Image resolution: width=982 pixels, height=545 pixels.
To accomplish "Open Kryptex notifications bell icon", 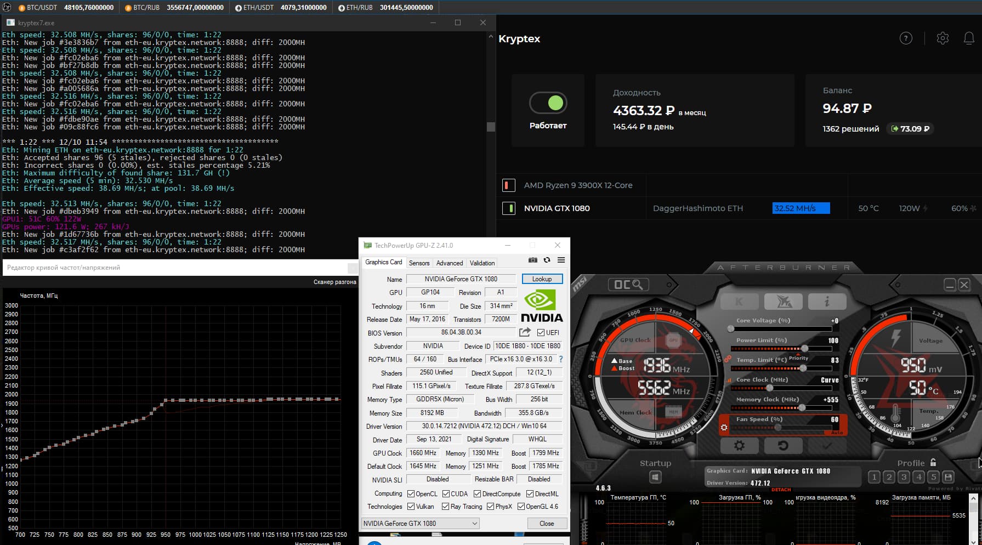I will (x=969, y=38).
